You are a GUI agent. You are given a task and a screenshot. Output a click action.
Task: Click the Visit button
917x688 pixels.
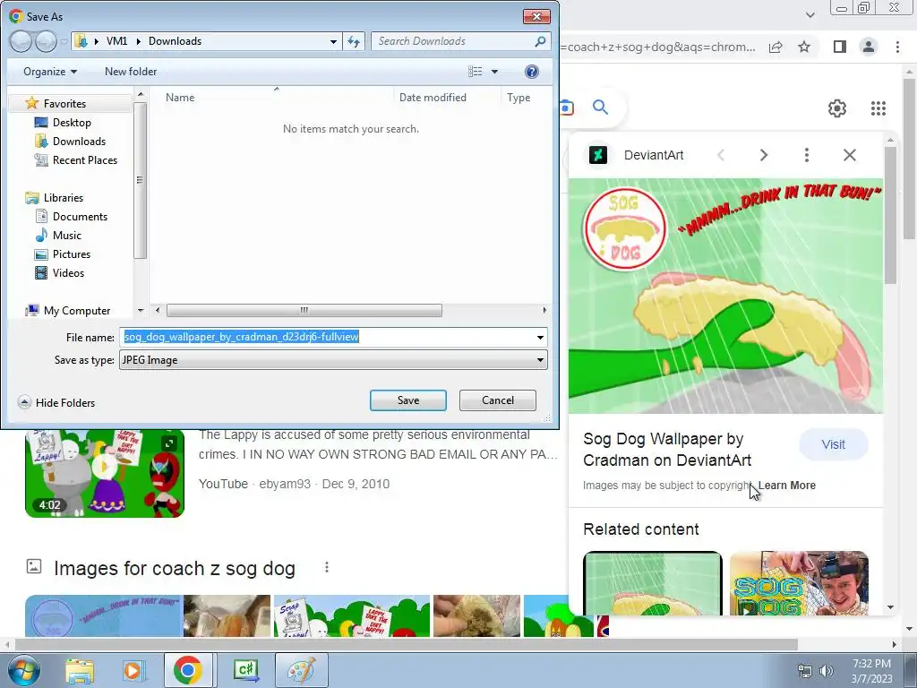coord(834,444)
